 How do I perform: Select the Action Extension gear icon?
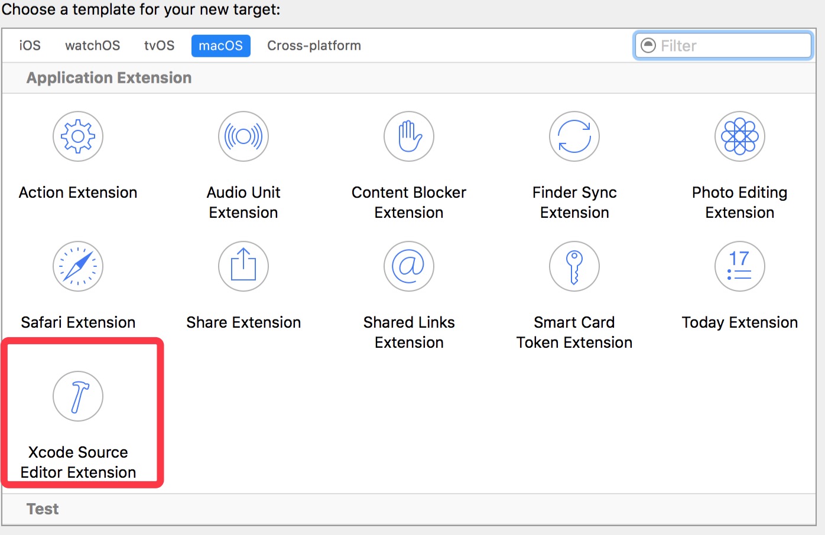coord(78,136)
